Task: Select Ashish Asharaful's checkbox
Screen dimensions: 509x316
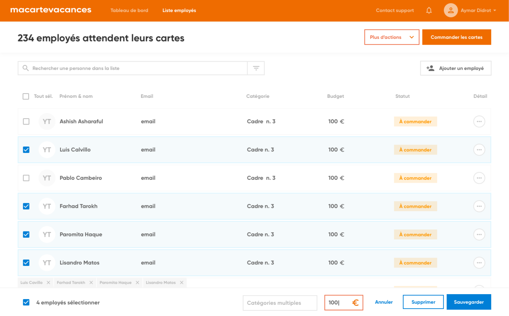Action: pyautogui.click(x=26, y=122)
